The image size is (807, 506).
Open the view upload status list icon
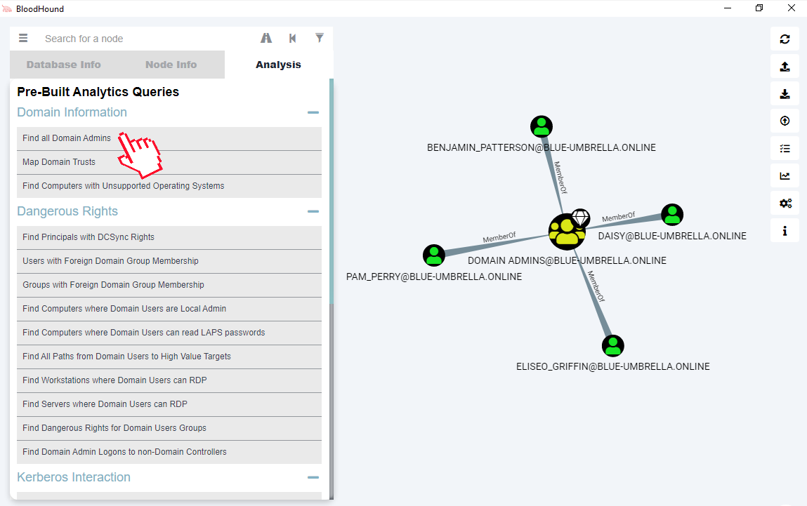tap(785, 149)
